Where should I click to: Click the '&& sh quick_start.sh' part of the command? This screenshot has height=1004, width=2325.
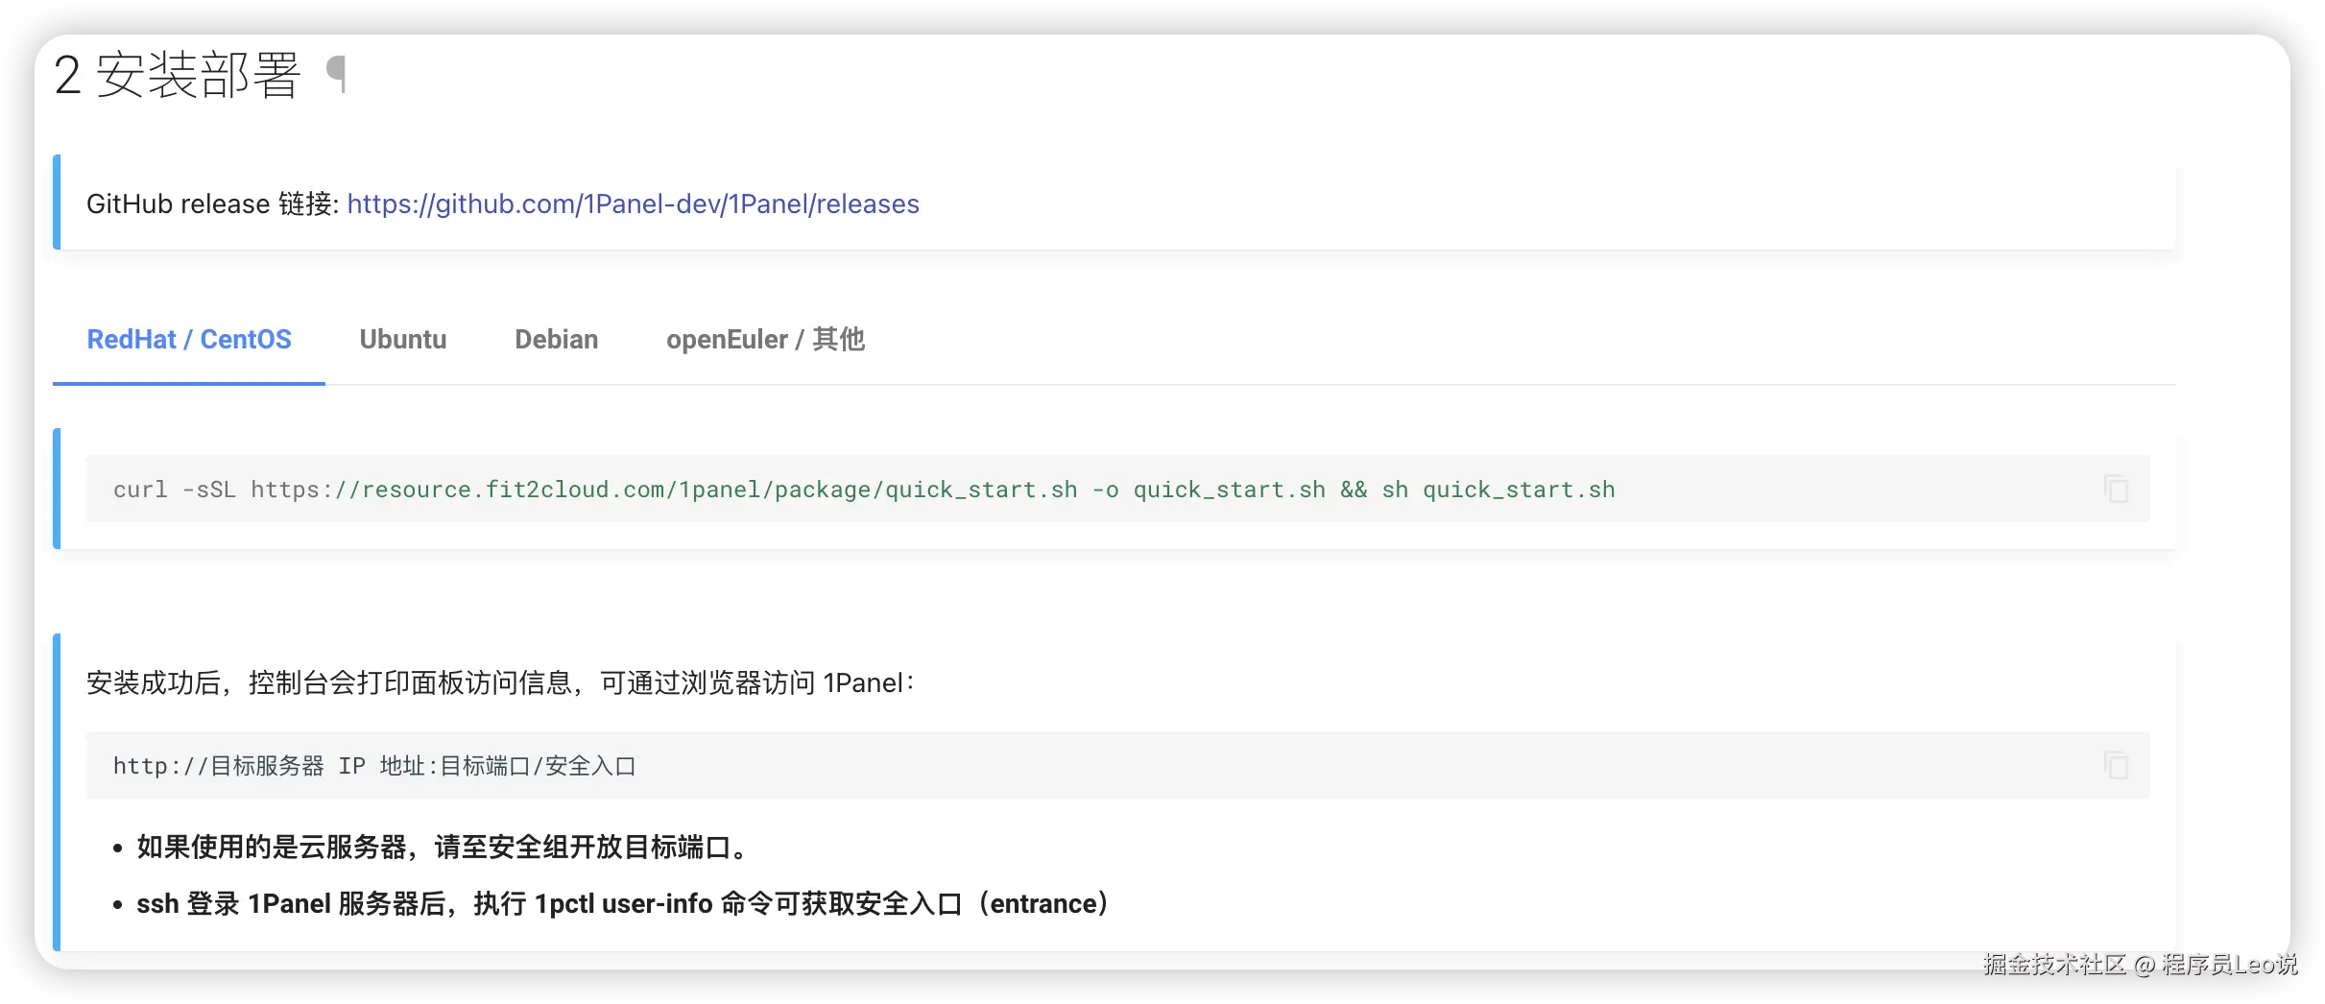click(1477, 490)
